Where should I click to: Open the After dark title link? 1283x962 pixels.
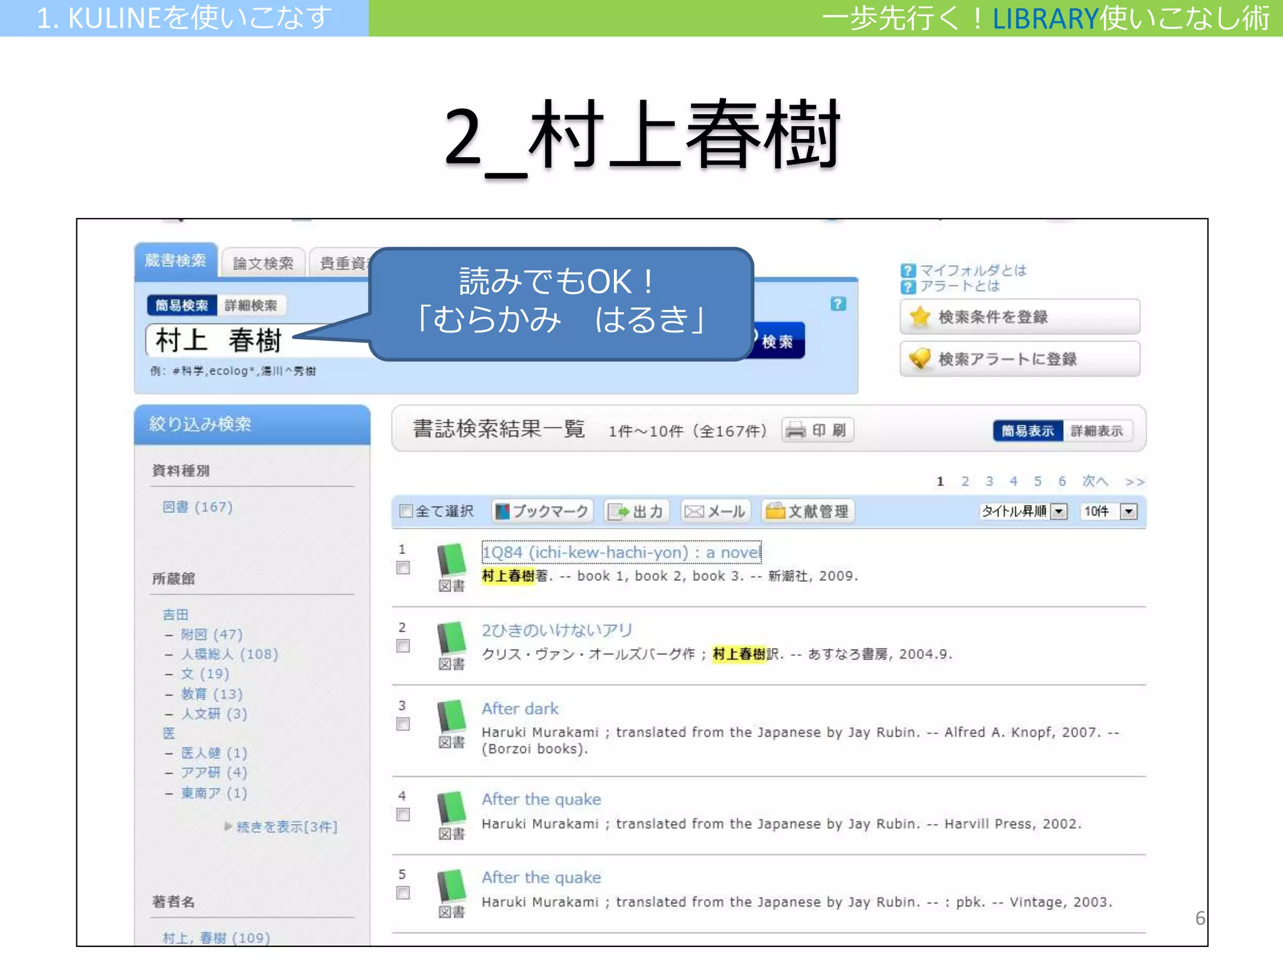coord(520,708)
